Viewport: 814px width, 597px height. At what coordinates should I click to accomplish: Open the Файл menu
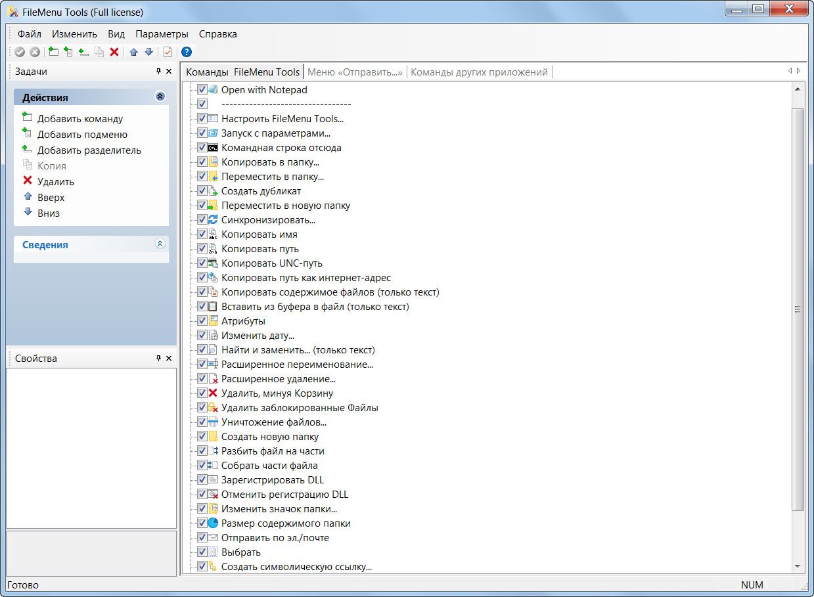pyautogui.click(x=30, y=34)
